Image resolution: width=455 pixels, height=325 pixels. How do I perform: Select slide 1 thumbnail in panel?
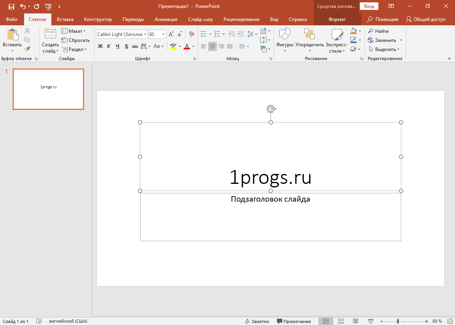point(48,89)
